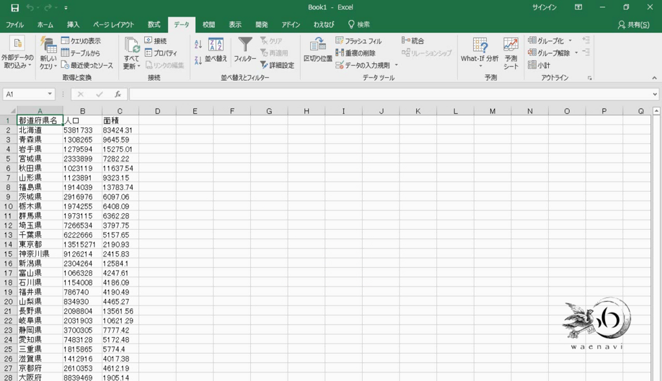The image size is (662, 381).
Task: Click the cell showing 13515271
Action: [x=82, y=244]
